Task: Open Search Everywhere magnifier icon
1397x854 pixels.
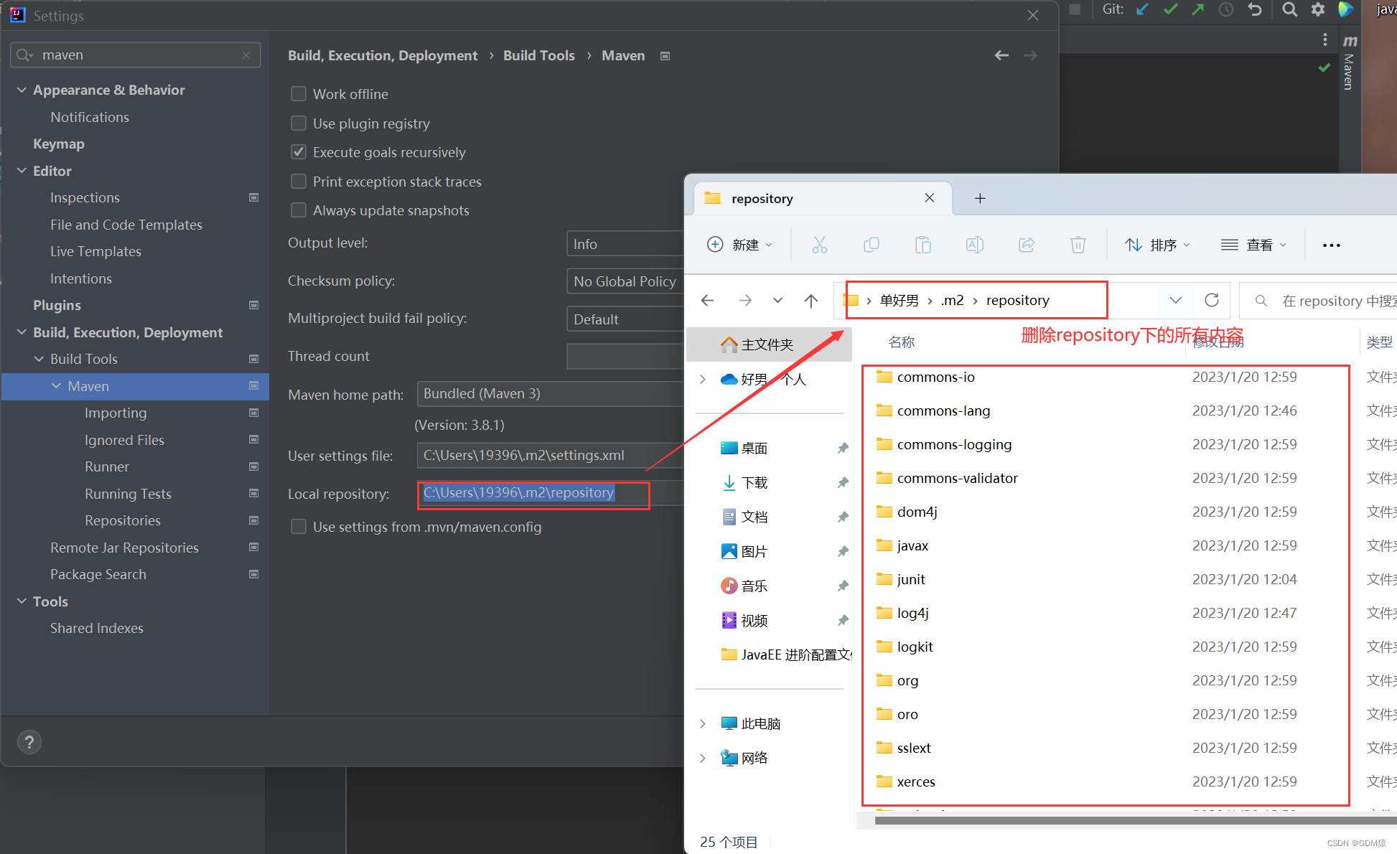Action: tap(1290, 9)
